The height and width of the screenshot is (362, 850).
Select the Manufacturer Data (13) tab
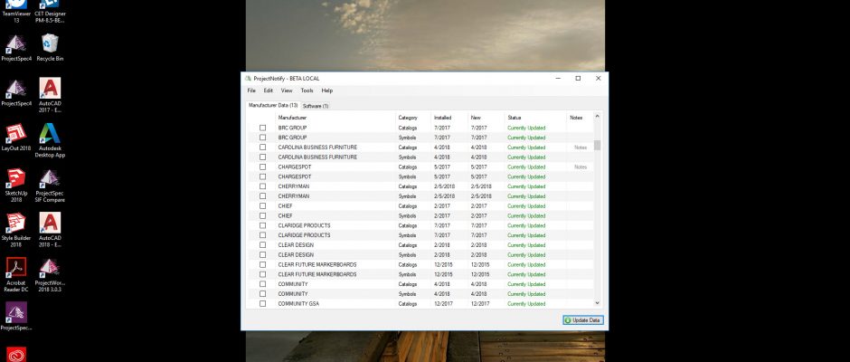[x=273, y=105]
